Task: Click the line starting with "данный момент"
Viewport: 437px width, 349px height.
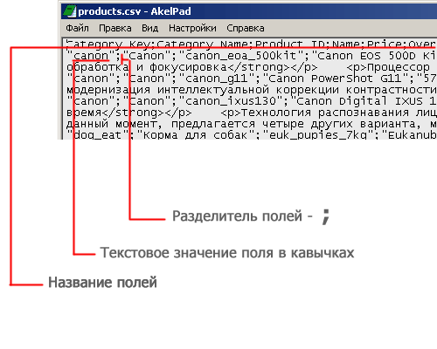Action: click(252, 124)
